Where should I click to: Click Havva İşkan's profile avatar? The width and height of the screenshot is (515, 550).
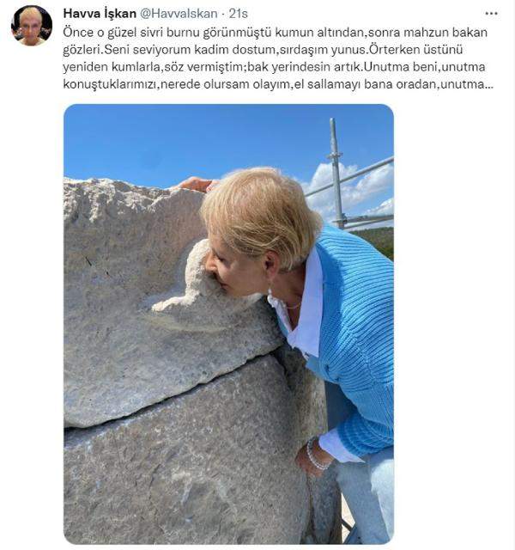[x=32, y=26]
